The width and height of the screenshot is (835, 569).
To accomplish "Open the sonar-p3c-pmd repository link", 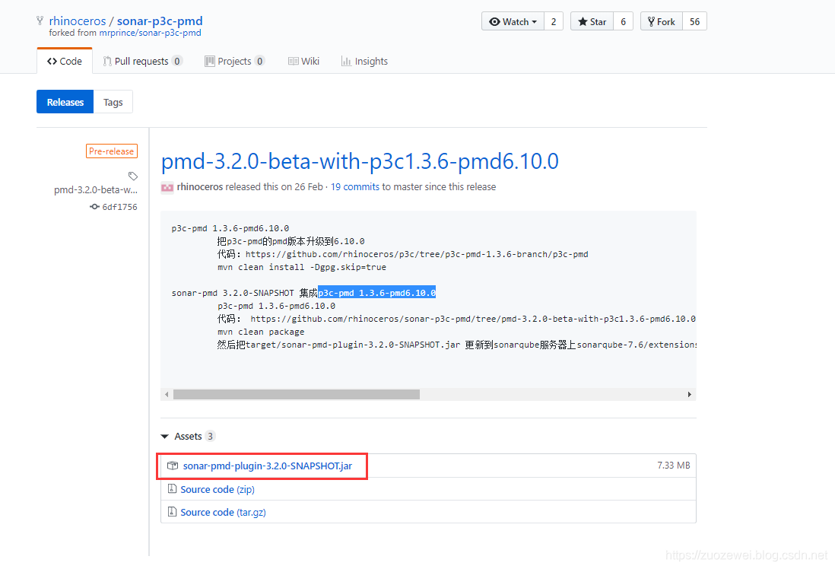I will point(160,21).
